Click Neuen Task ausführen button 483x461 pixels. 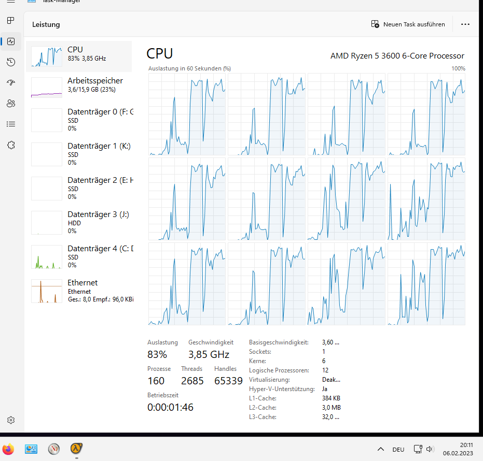(408, 24)
